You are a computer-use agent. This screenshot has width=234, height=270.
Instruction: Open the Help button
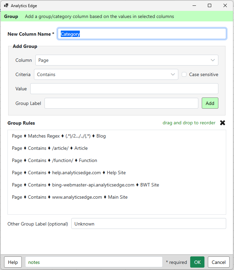click(13, 262)
